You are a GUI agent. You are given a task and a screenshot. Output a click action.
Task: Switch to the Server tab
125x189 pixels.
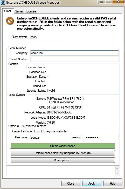click(x=19, y=11)
